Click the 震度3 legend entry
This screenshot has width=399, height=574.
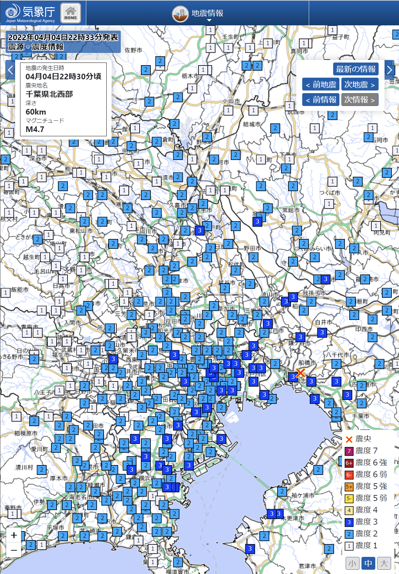[361, 522]
